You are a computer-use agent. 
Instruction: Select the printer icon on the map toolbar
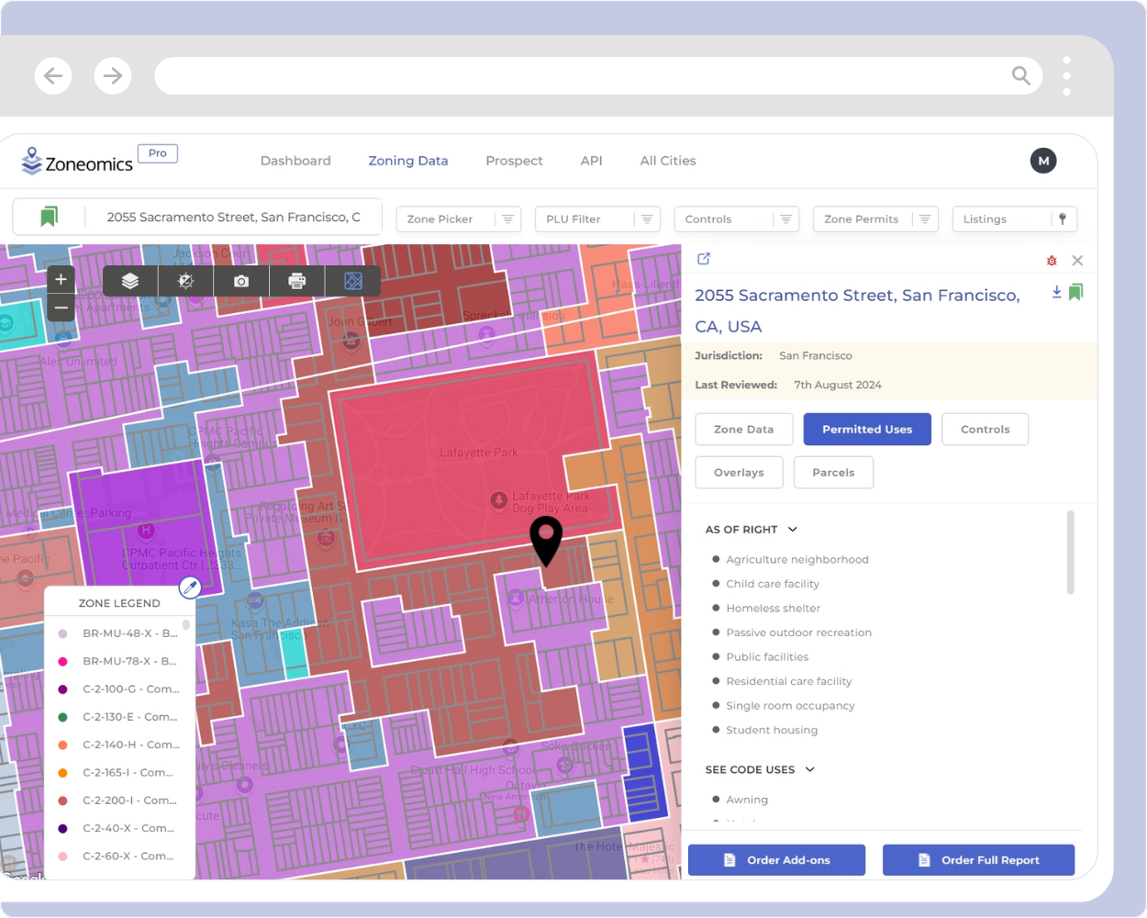click(297, 281)
